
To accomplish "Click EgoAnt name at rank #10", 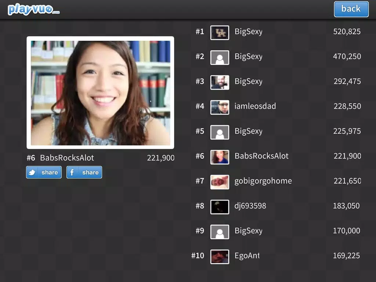I will coord(247,256).
